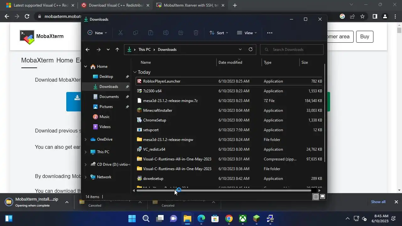Select VC_redist.x64 file

(229, 149)
